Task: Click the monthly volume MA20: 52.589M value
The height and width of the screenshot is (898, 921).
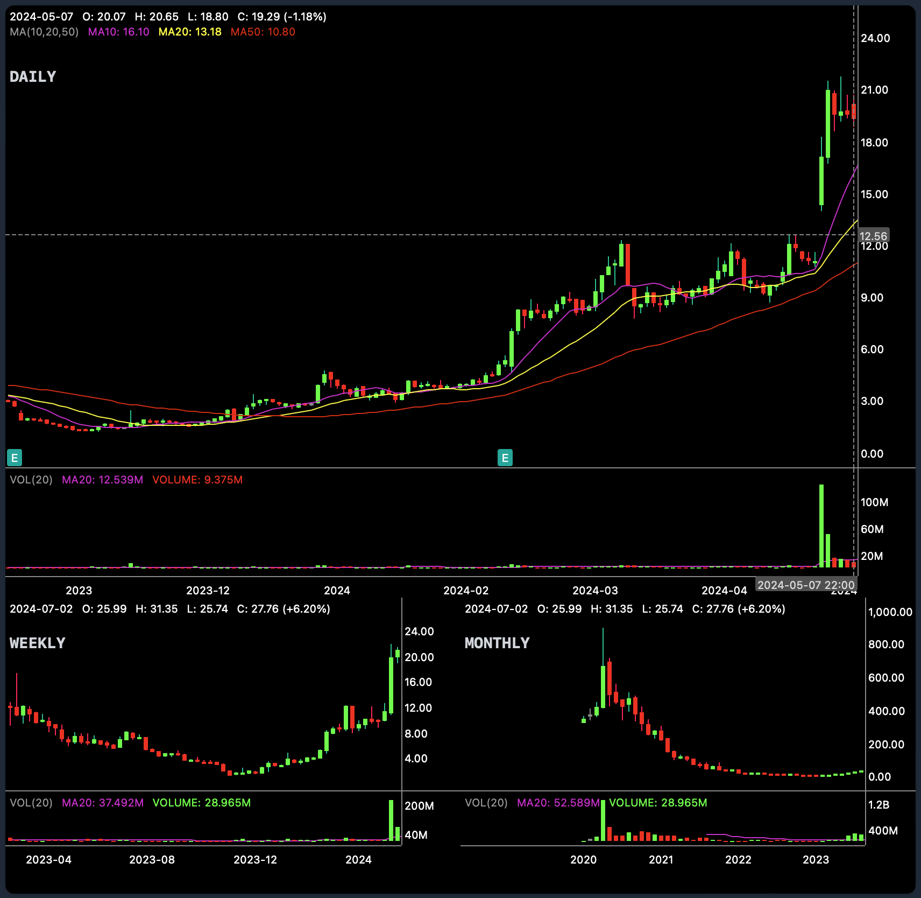Action: click(x=558, y=803)
